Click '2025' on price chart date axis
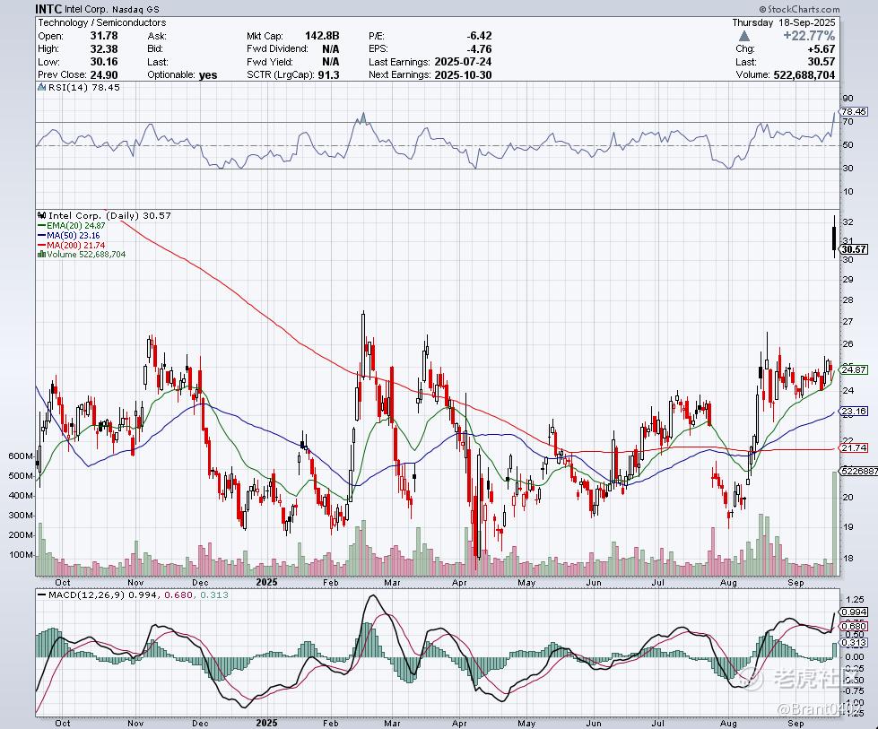The height and width of the screenshot is (729, 878). [266, 582]
